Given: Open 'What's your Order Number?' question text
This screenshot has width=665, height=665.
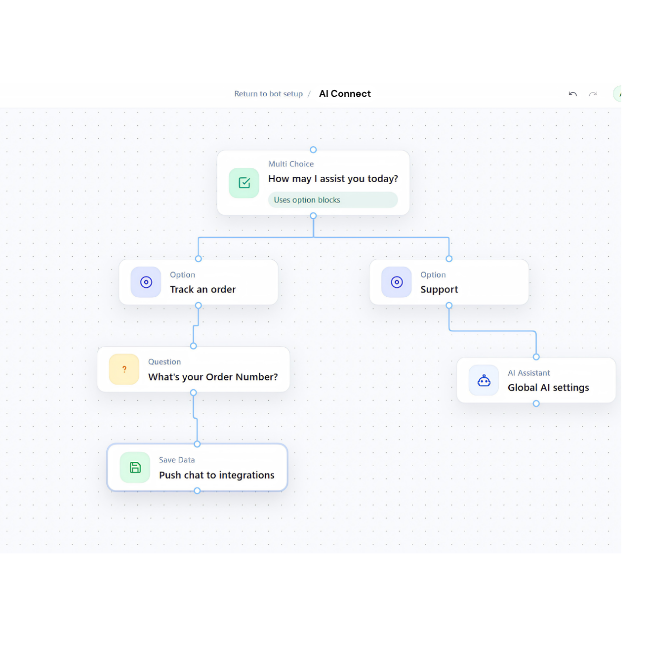Looking at the screenshot, I should coord(213,377).
